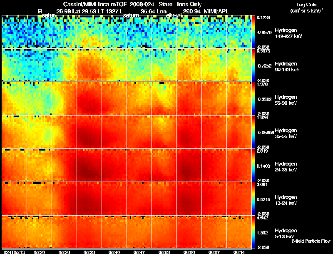Click the '06:07' time axis label
333x254 pixels.
pyautogui.click(x=214, y=252)
